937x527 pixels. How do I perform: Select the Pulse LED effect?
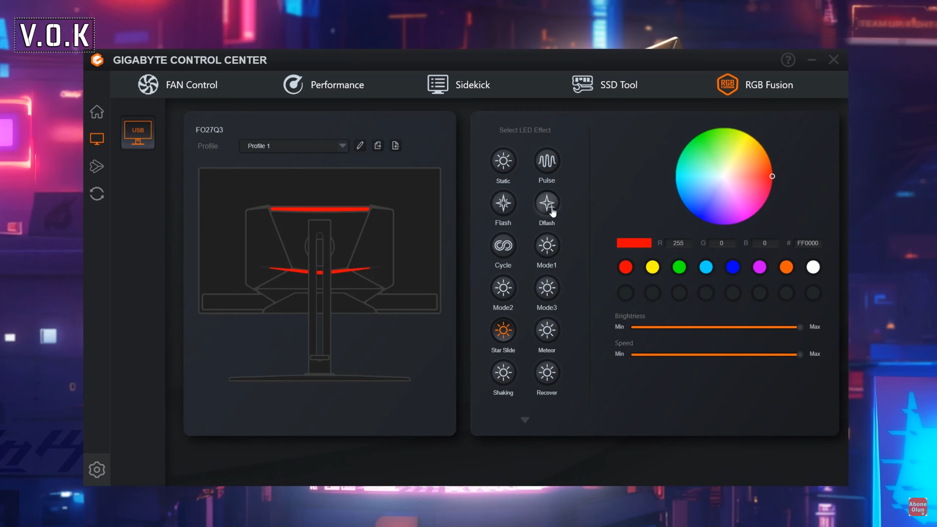547,161
